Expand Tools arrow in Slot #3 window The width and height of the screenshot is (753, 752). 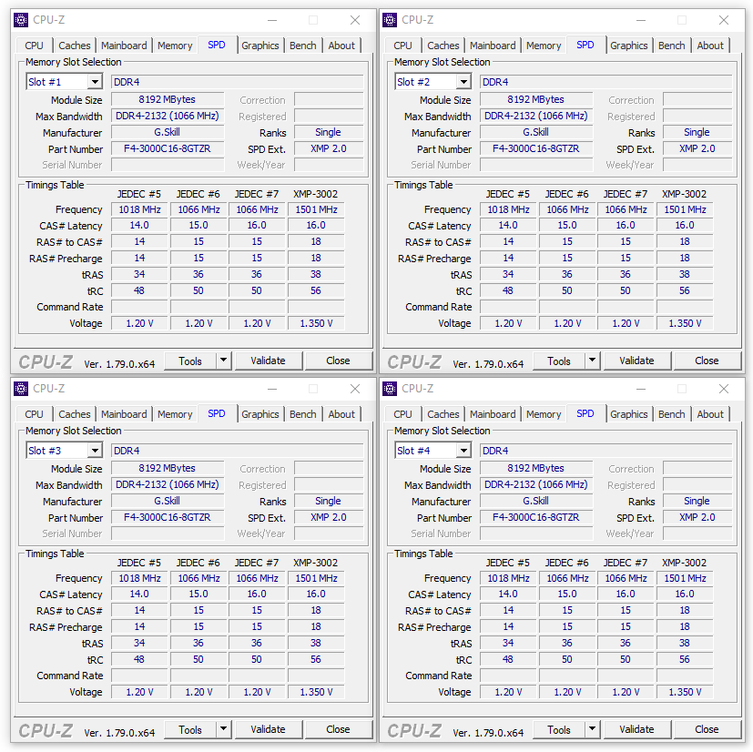(224, 729)
